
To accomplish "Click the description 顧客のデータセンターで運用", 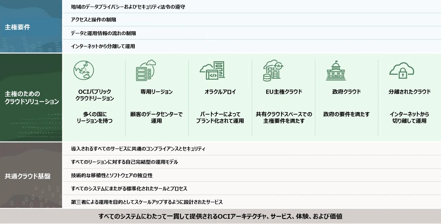I will 156,118.
